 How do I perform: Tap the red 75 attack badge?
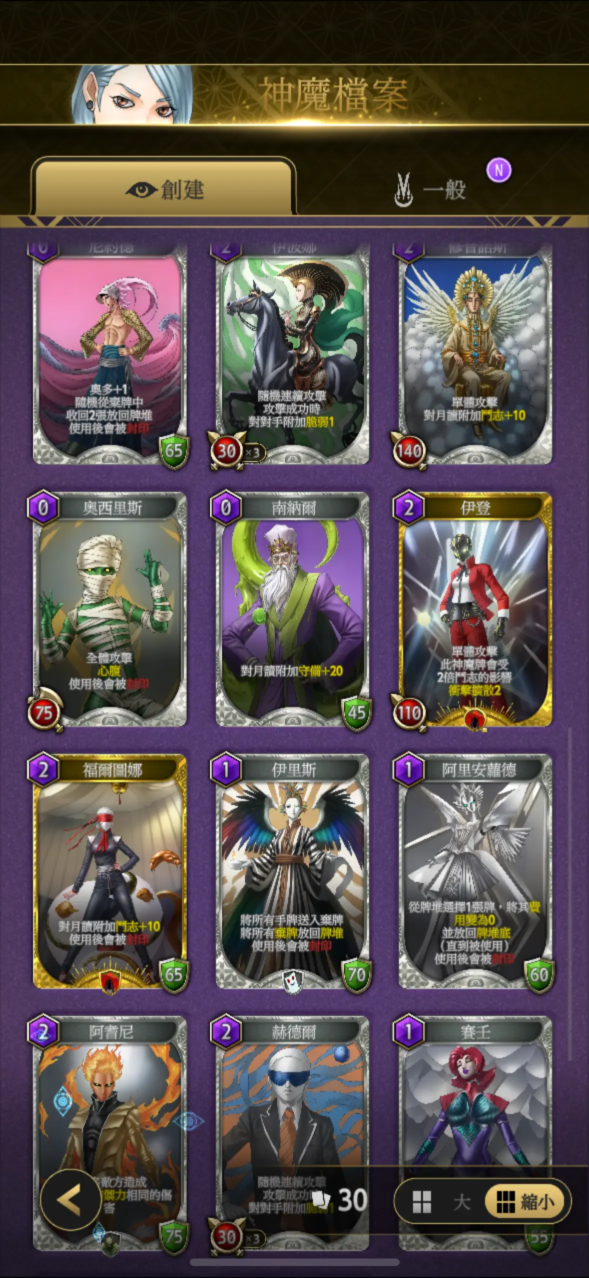tap(43, 712)
